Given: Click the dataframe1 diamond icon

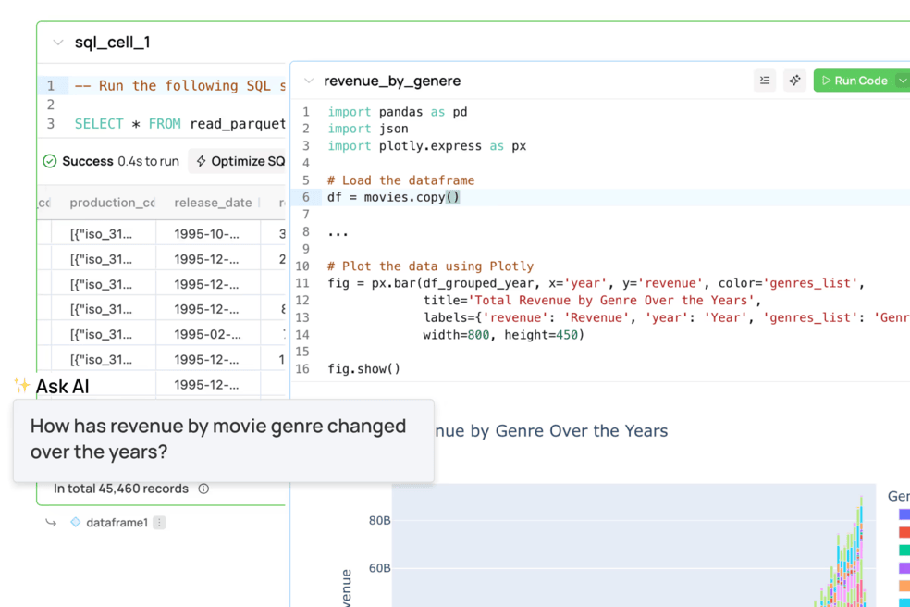Looking at the screenshot, I should 76,522.
